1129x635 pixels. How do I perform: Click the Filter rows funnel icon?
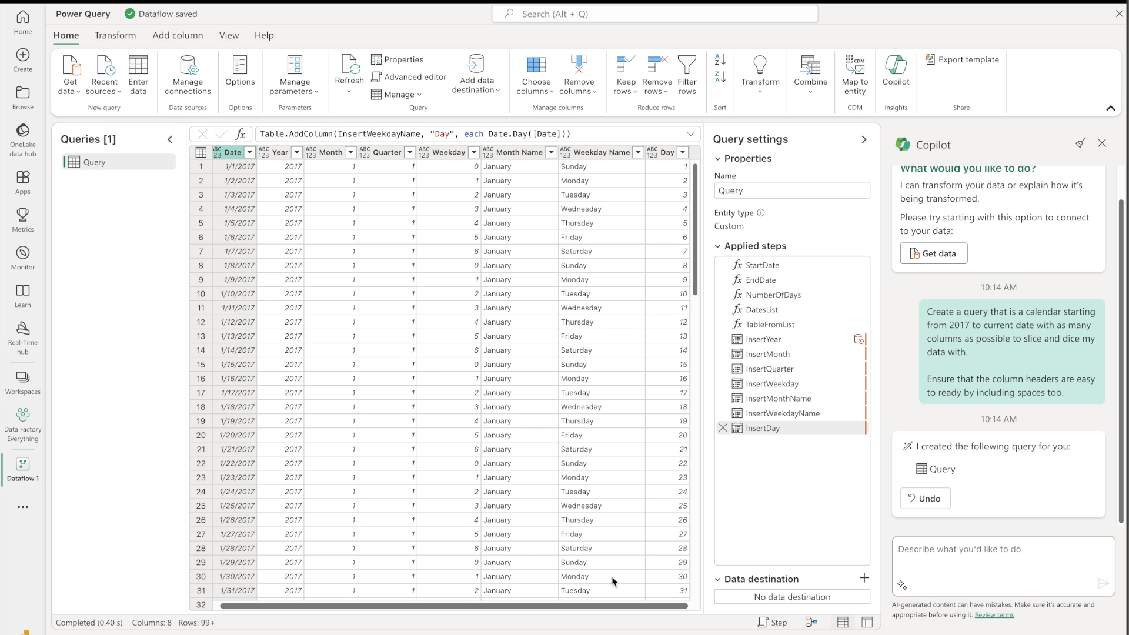687,65
